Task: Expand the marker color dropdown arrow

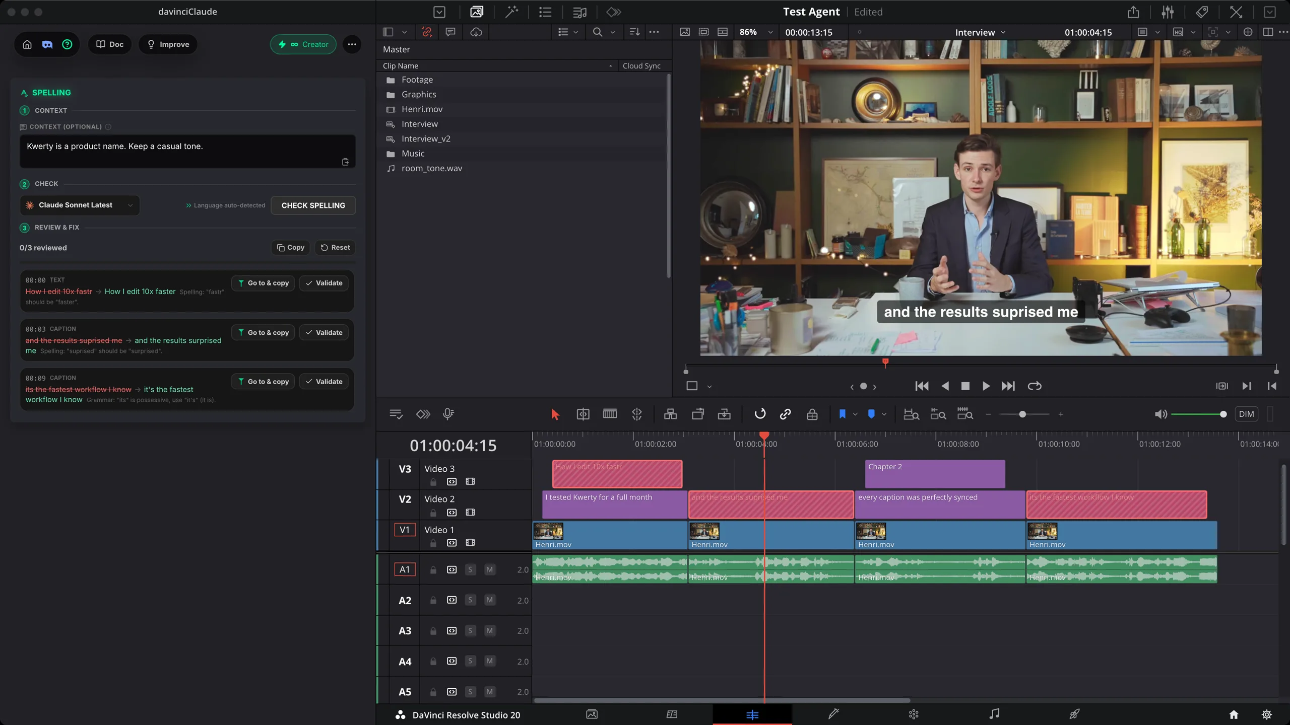Action: (x=884, y=414)
